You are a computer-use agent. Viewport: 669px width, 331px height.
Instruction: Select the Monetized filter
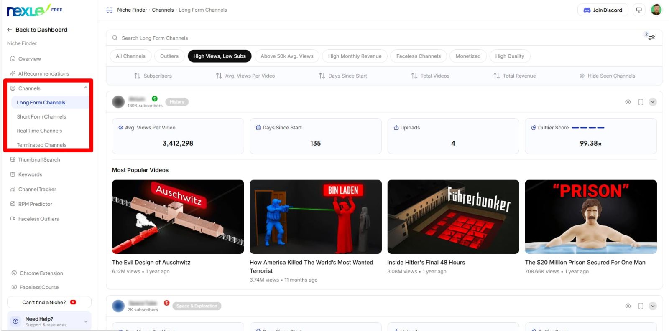pos(468,56)
